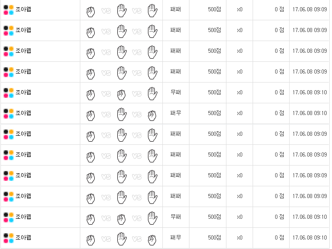Click the middle paper hand in the second row

(121, 31)
